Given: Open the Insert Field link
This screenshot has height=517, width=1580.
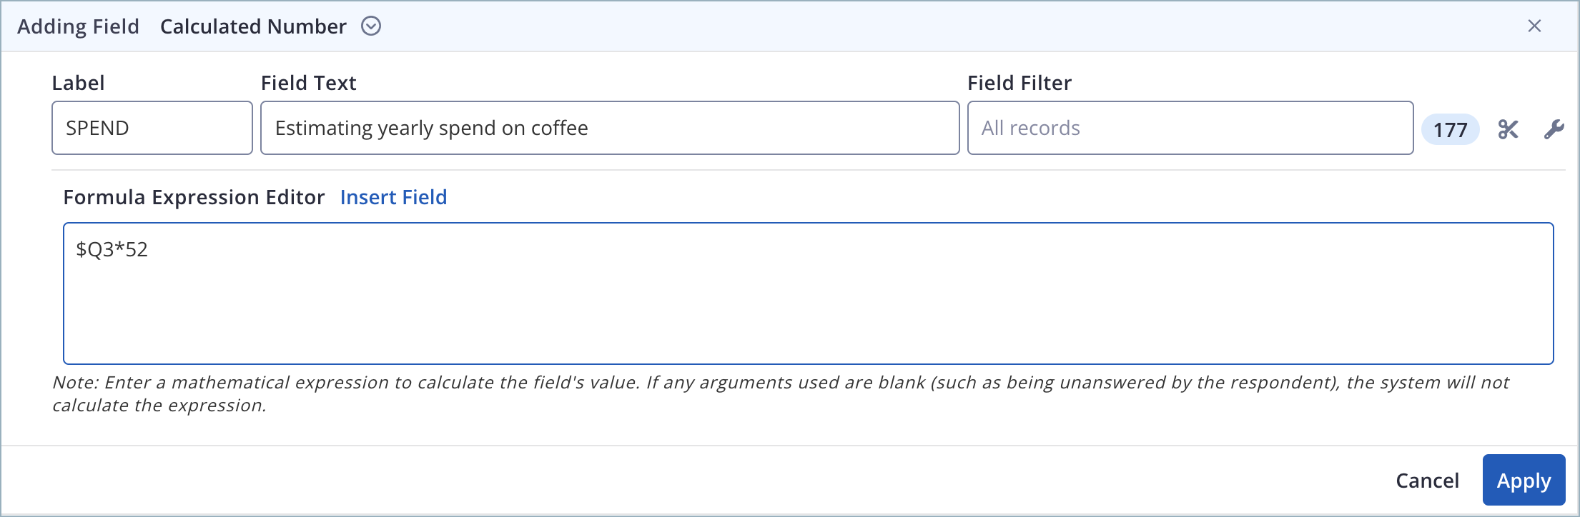Looking at the screenshot, I should [394, 197].
